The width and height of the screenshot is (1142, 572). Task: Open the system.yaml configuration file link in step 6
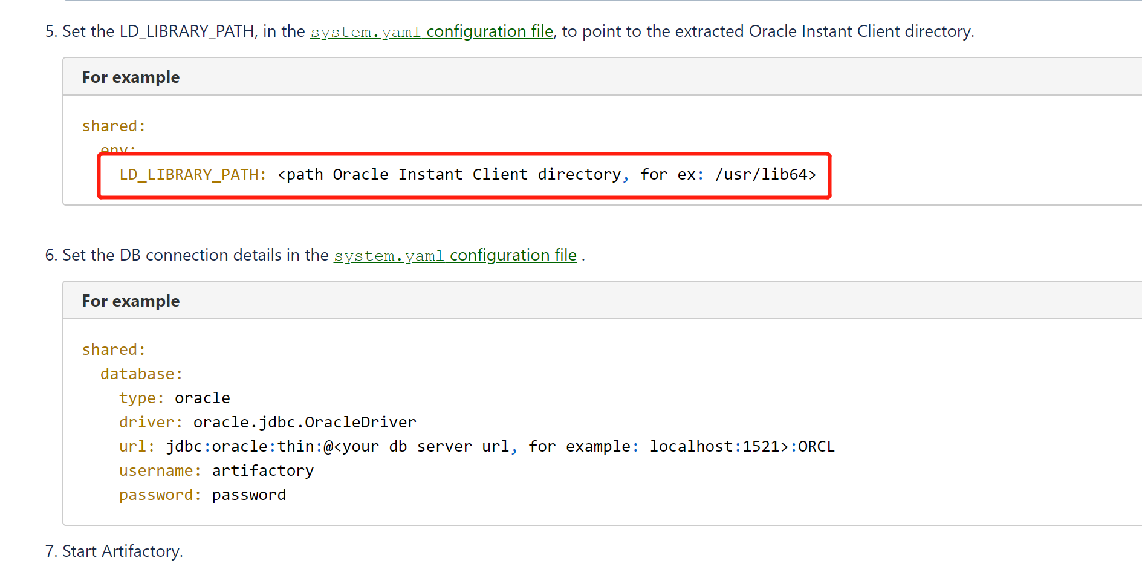pos(455,255)
